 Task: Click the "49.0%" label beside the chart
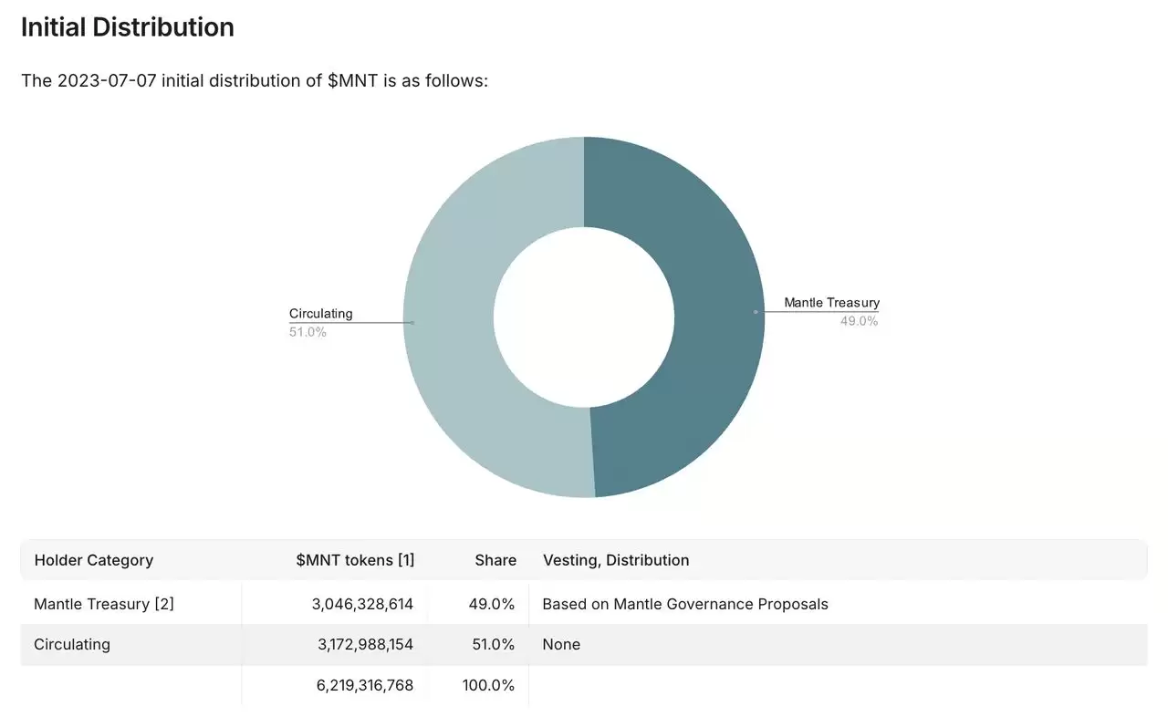click(x=859, y=321)
